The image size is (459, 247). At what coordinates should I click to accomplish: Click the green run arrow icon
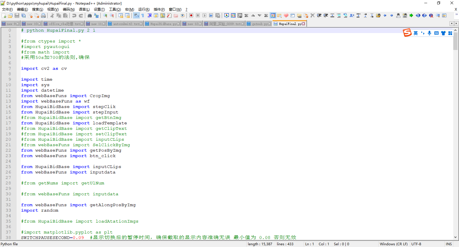[x=411, y=16]
